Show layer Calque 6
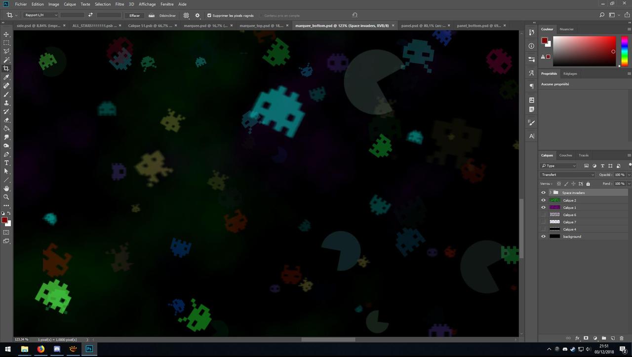This screenshot has width=632, height=357. pos(544,214)
